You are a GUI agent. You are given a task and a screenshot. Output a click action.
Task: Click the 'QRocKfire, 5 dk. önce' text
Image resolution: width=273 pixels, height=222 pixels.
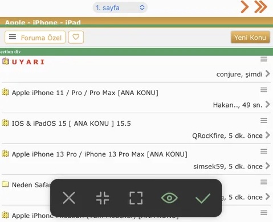pyautogui.click(x=227, y=135)
